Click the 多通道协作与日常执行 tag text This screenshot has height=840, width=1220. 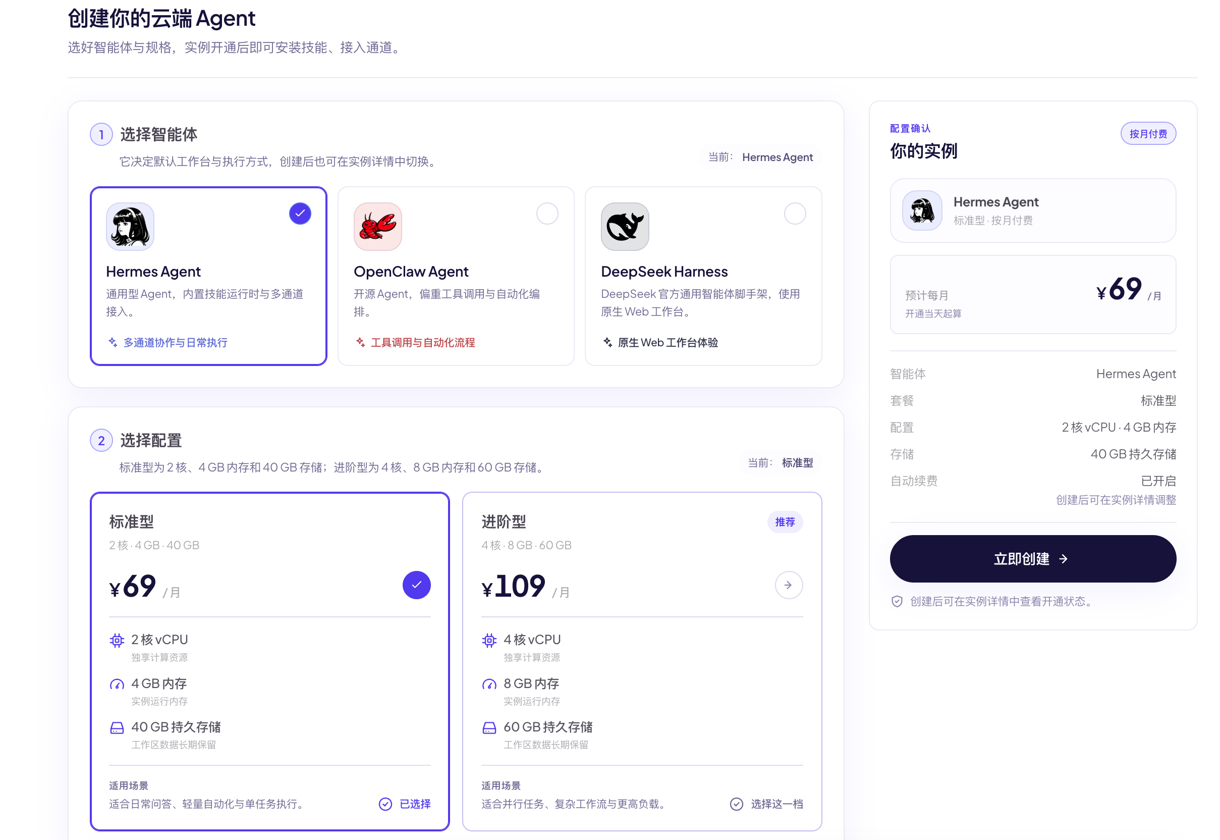click(x=175, y=343)
